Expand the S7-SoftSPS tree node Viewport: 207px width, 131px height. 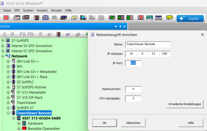3,41
